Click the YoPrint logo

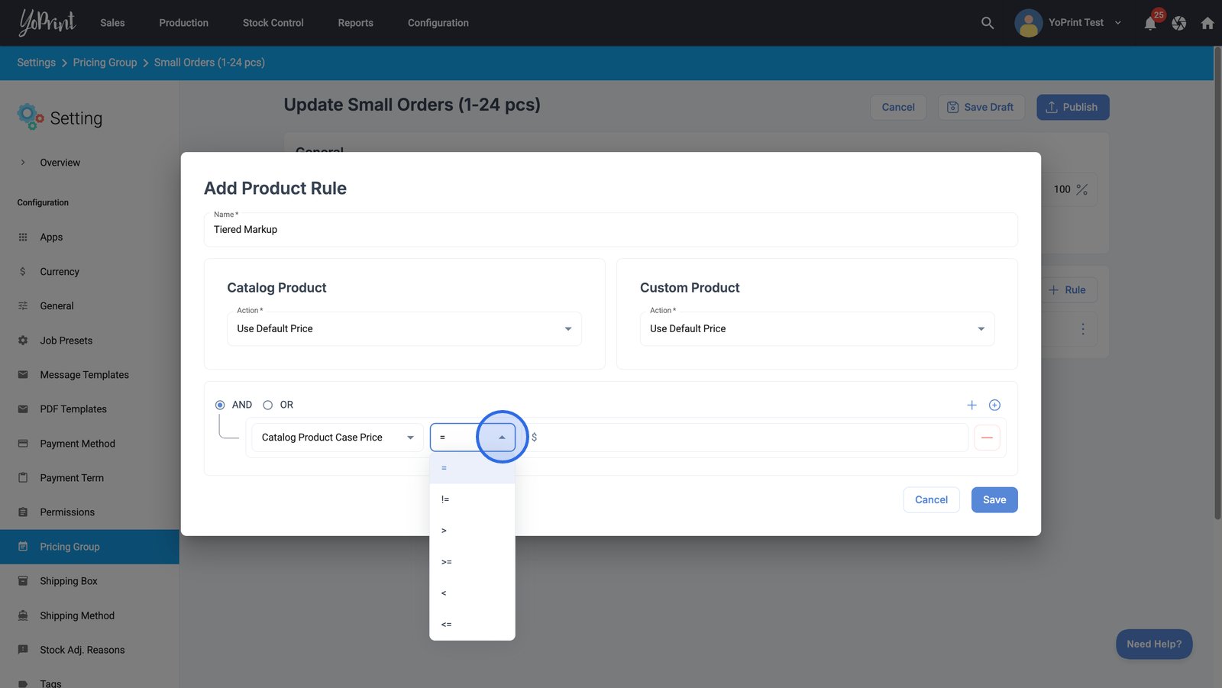pos(47,23)
